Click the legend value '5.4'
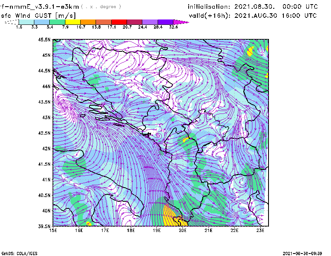The image size is (331, 256). coord(50,27)
